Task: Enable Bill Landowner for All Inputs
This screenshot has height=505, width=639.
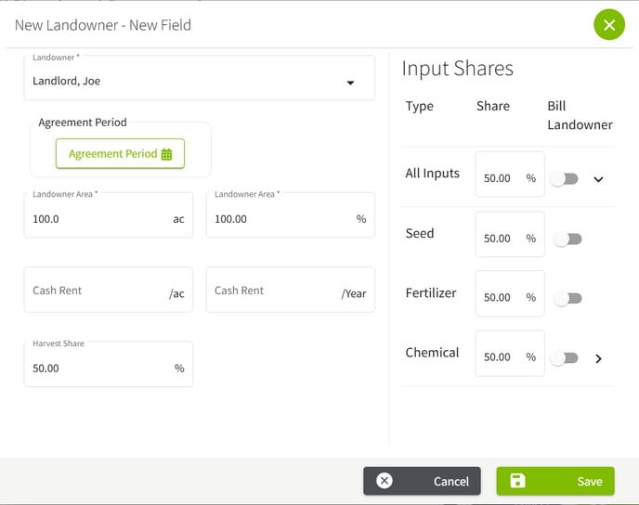Action: pyautogui.click(x=565, y=179)
